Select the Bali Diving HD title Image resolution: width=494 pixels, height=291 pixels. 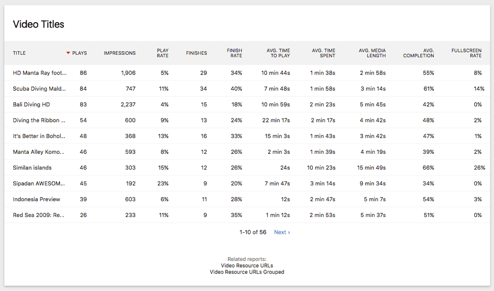tap(31, 105)
